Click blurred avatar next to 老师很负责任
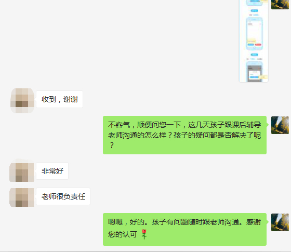The height and width of the screenshot is (252, 291). click(x=22, y=197)
